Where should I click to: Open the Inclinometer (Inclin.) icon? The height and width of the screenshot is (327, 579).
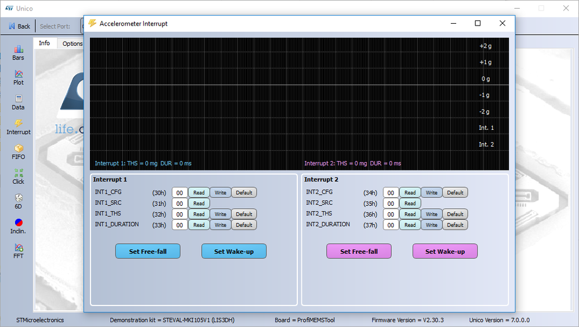18,226
